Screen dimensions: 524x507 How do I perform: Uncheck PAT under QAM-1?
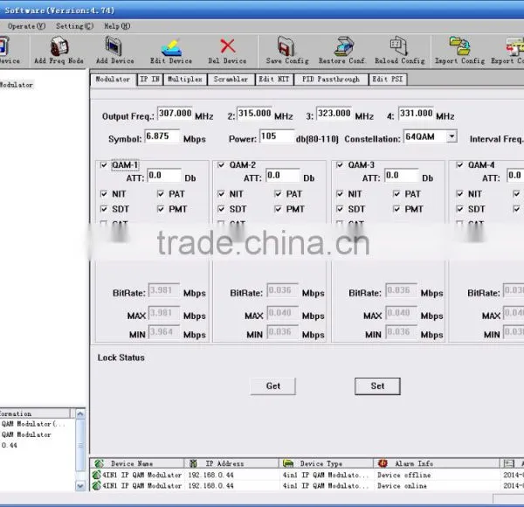coord(161,194)
